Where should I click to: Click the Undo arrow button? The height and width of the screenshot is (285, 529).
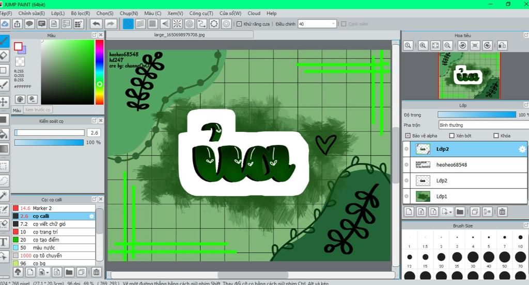[97, 24]
